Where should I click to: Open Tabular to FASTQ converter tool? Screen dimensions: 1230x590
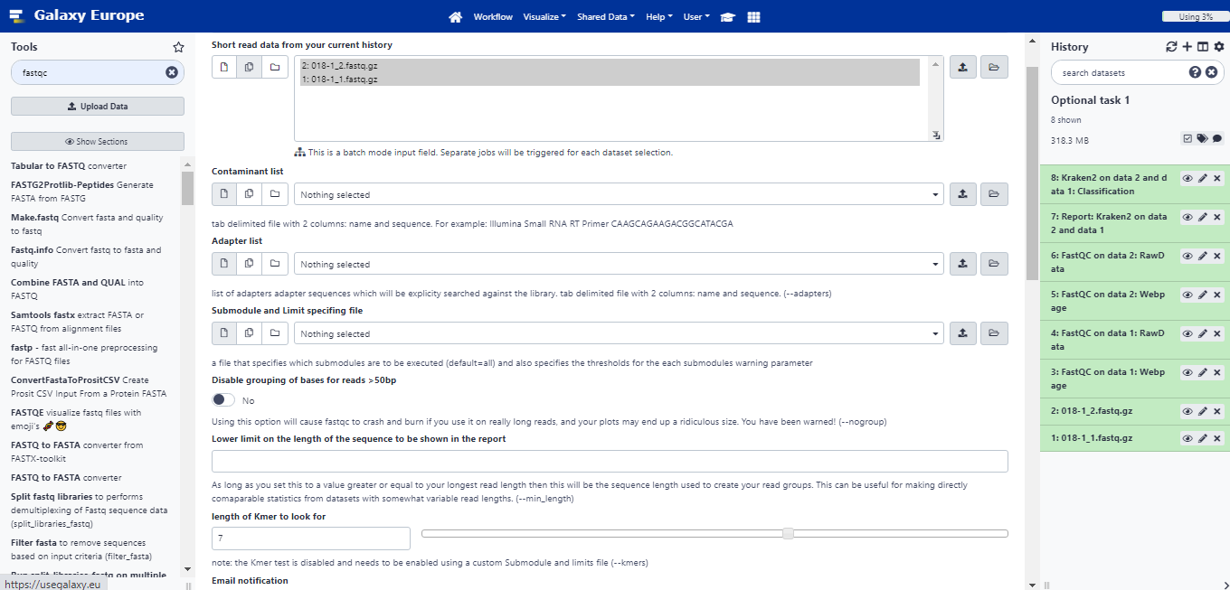click(x=69, y=165)
